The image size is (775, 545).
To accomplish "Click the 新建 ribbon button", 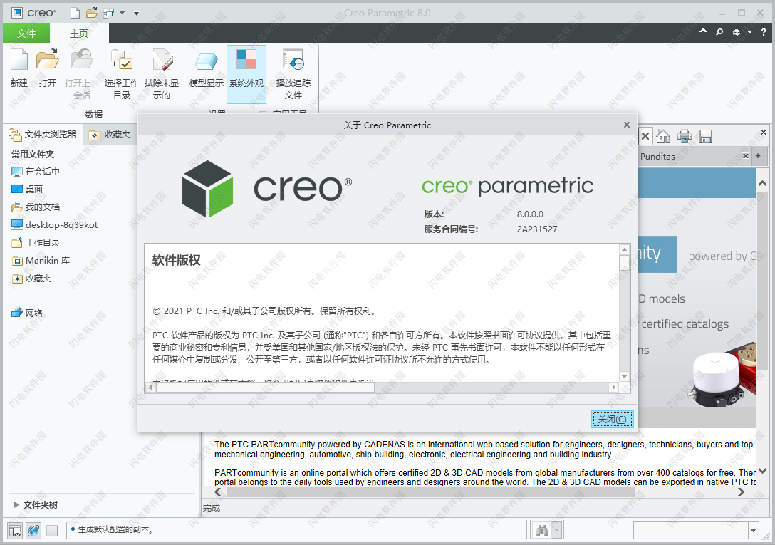I will click(19, 68).
